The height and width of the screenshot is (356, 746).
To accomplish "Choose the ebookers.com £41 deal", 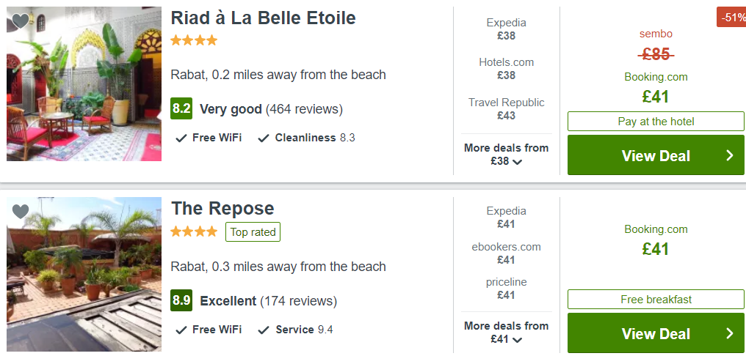I will pos(506,253).
